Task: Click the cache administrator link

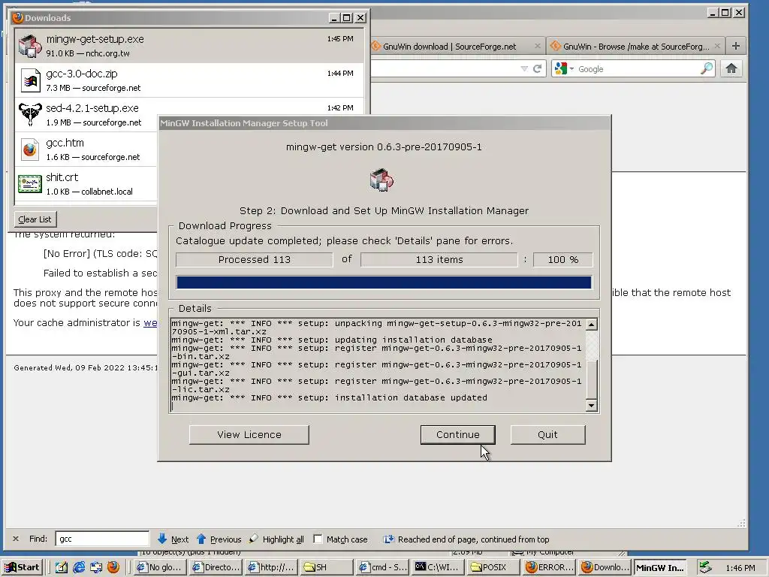Action: click(x=150, y=322)
